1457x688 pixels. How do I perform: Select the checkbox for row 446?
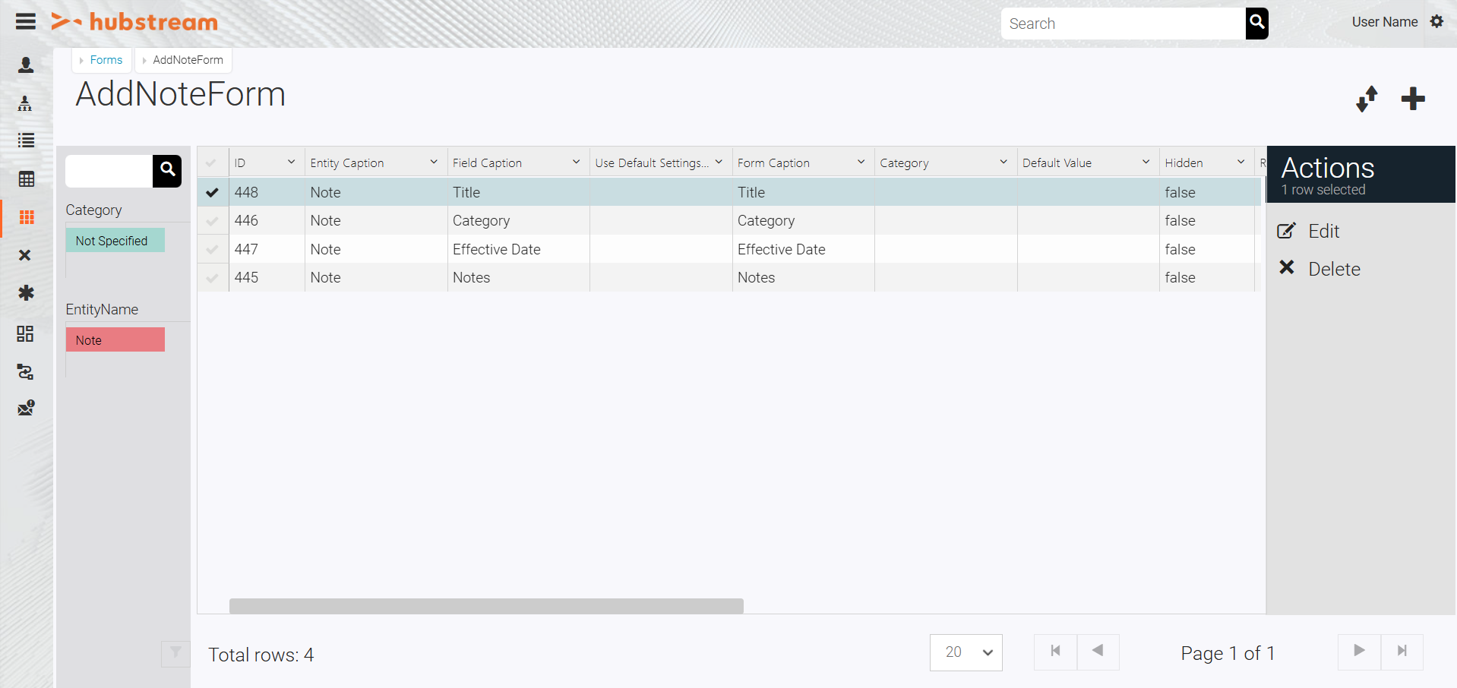pos(213,221)
